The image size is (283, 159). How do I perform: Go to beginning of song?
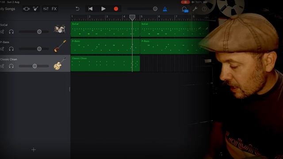[x=90, y=9]
